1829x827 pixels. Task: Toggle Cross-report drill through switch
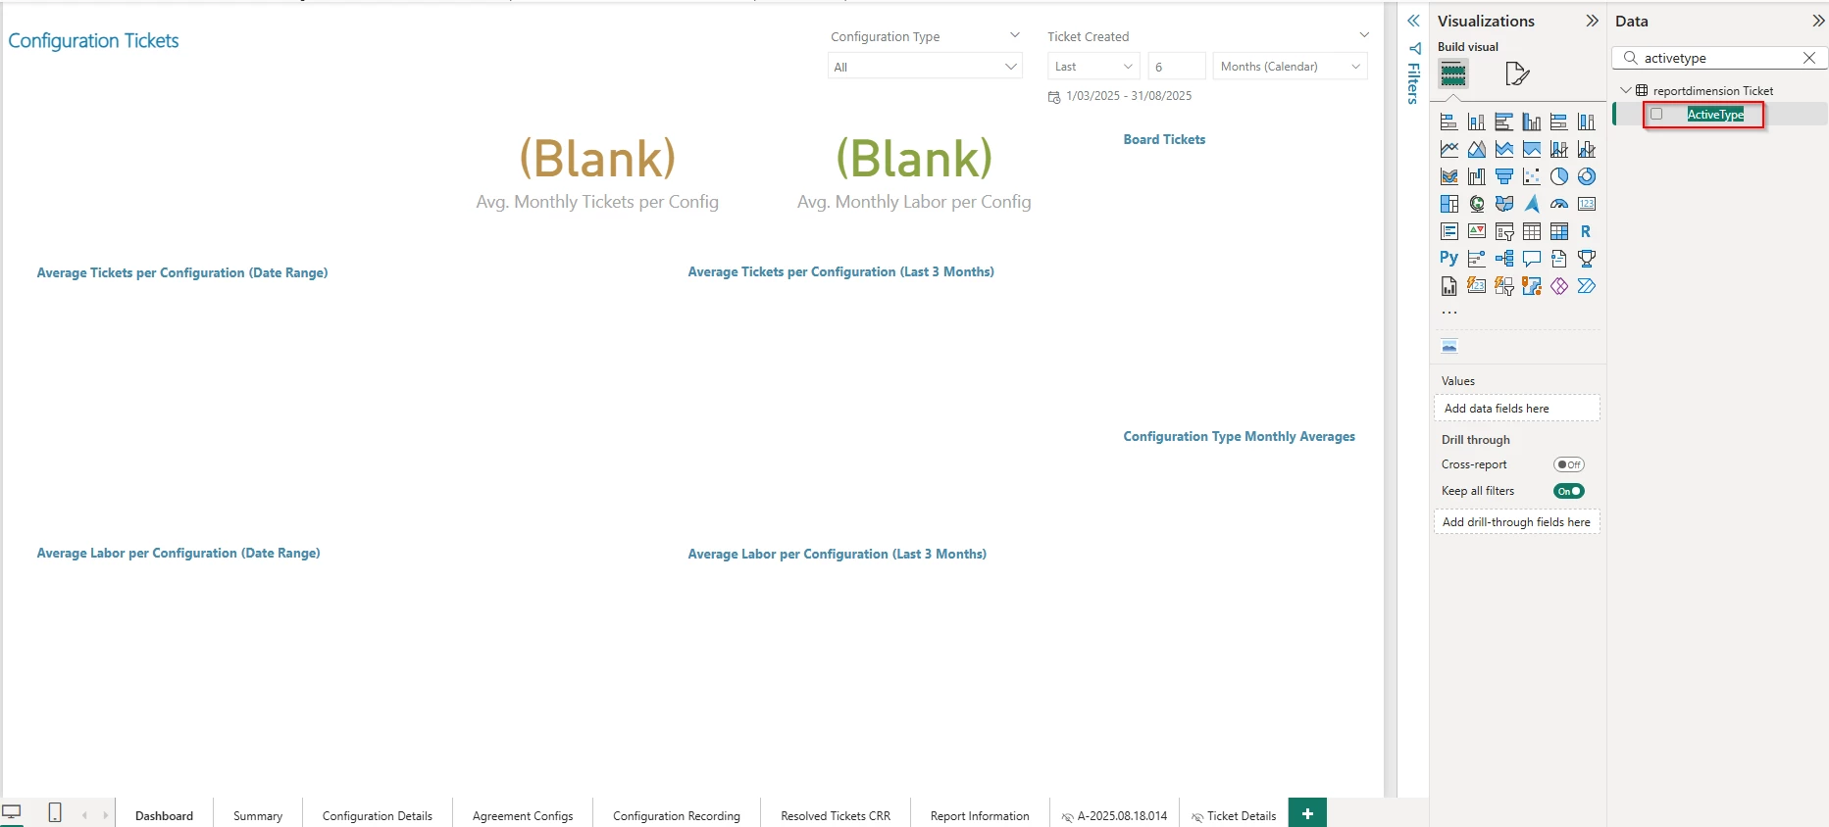[1569, 464]
